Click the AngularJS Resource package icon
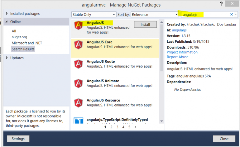The height and width of the screenshot is (147, 240). click(78, 102)
